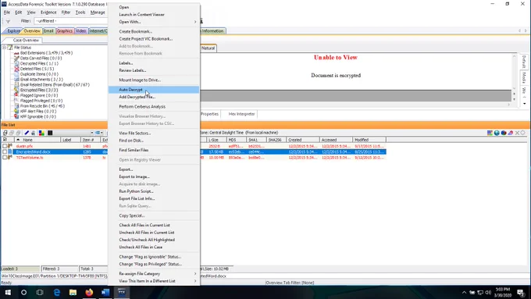Image resolution: width=531 pixels, height=299 pixels.
Task: Check the box for TCTestVolume.tc
Action: (5, 158)
